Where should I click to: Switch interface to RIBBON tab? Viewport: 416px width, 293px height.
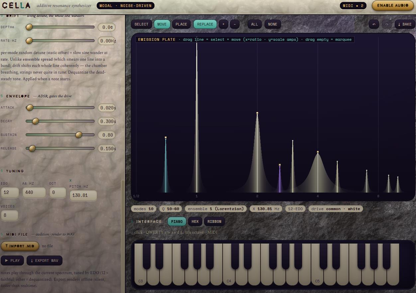click(x=215, y=221)
